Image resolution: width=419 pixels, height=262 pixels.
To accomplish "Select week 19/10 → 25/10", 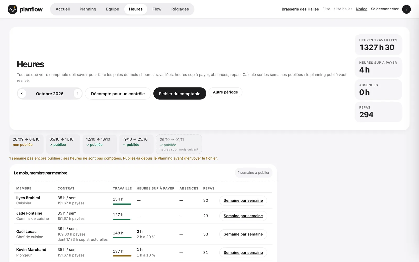I will click(136, 144).
